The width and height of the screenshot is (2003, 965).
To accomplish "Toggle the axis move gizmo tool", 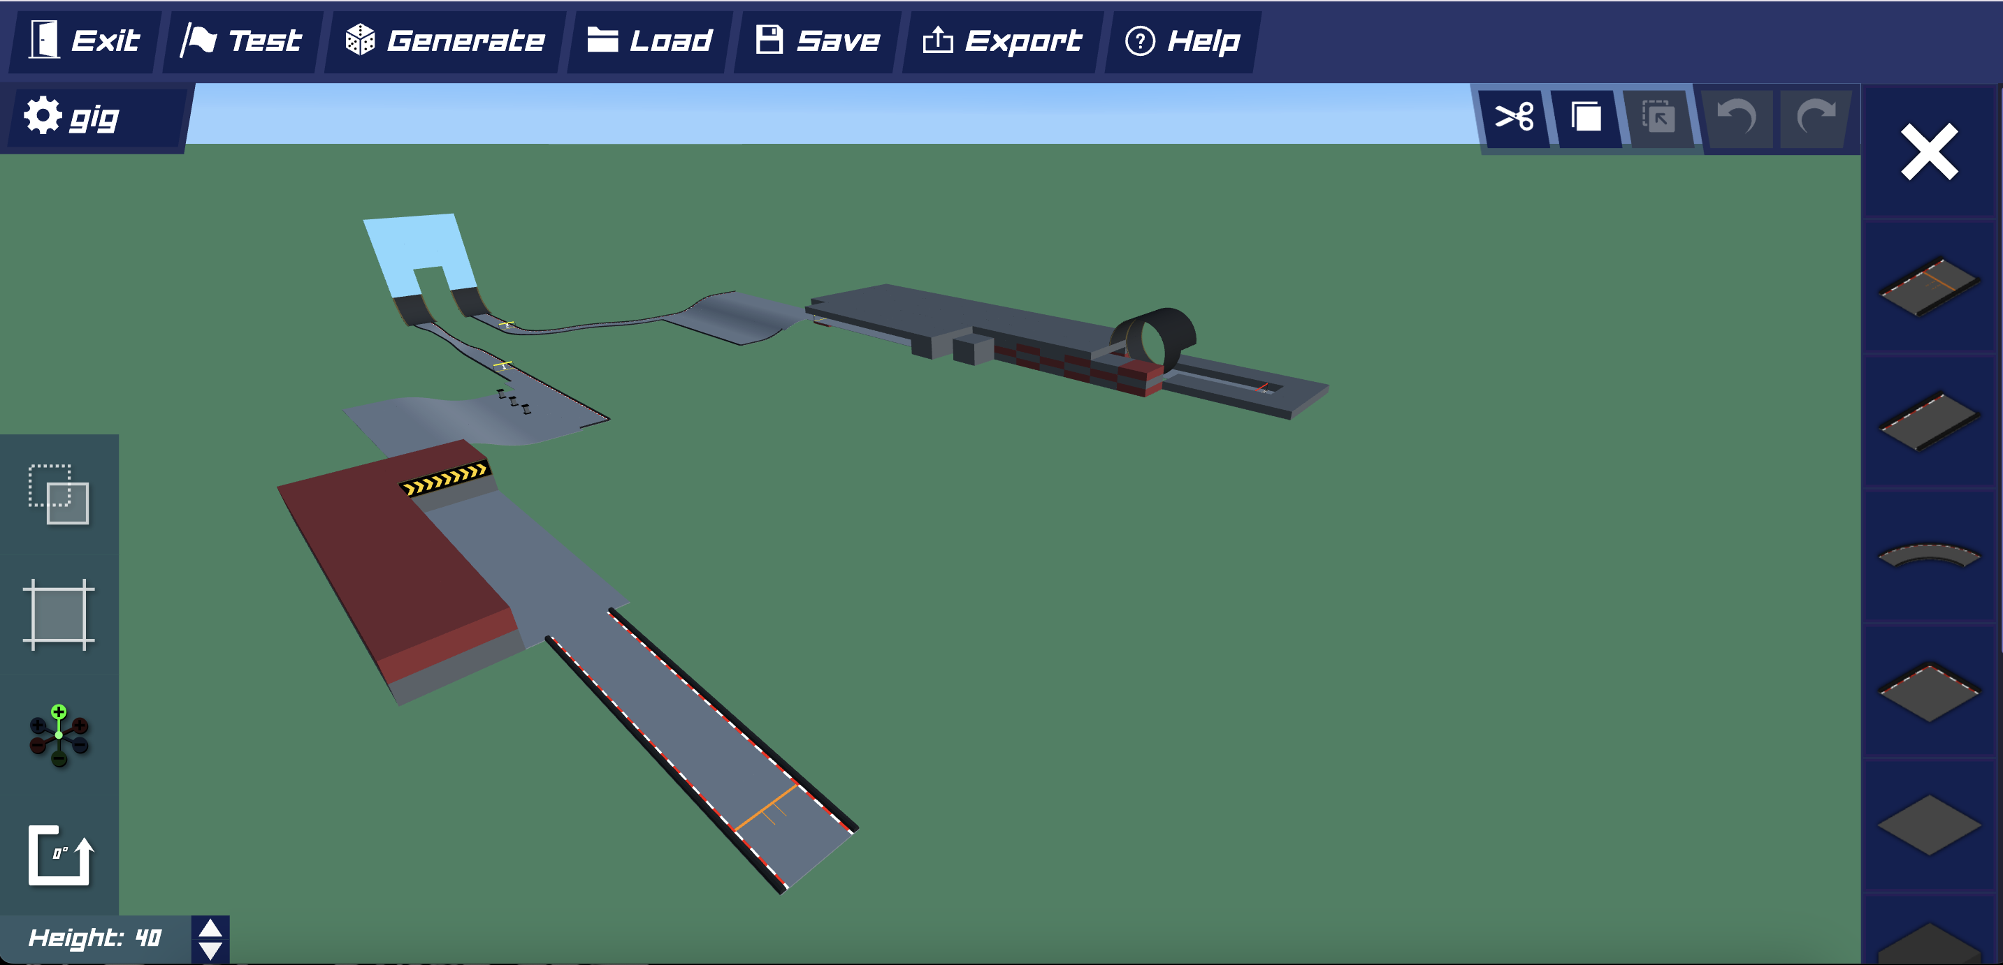I will [59, 736].
